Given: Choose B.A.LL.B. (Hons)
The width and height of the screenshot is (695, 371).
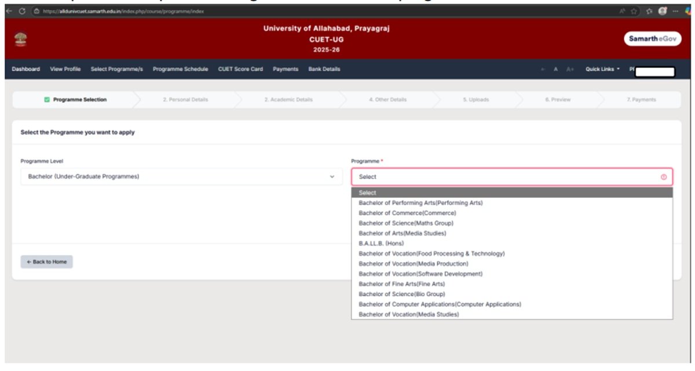Looking at the screenshot, I should pos(512,244).
